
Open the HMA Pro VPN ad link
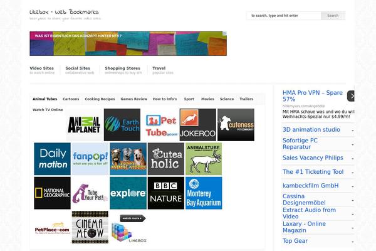pos(313,96)
